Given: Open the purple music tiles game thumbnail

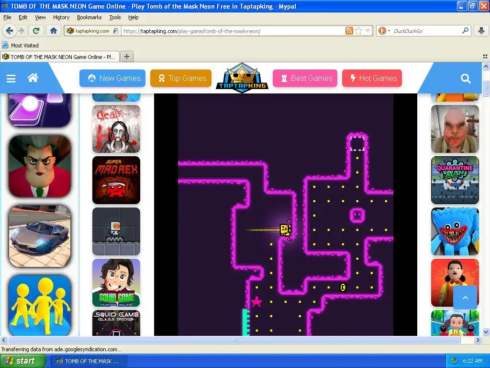Looking at the screenshot, I should pos(40,110).
